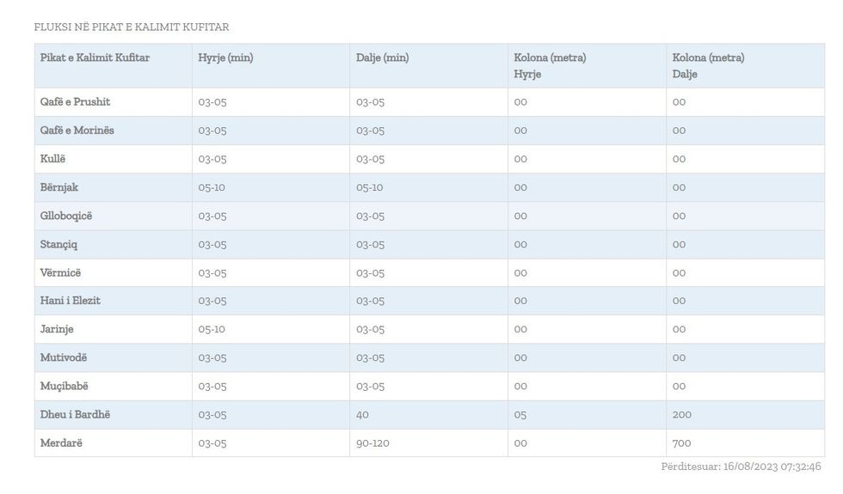Click the Glloboqicë row name
Screen dimensions: 843x494
(x=66, y=216)
